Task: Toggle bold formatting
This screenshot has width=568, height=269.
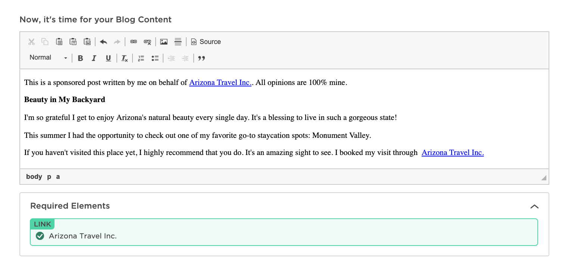Action: (80, 58)
